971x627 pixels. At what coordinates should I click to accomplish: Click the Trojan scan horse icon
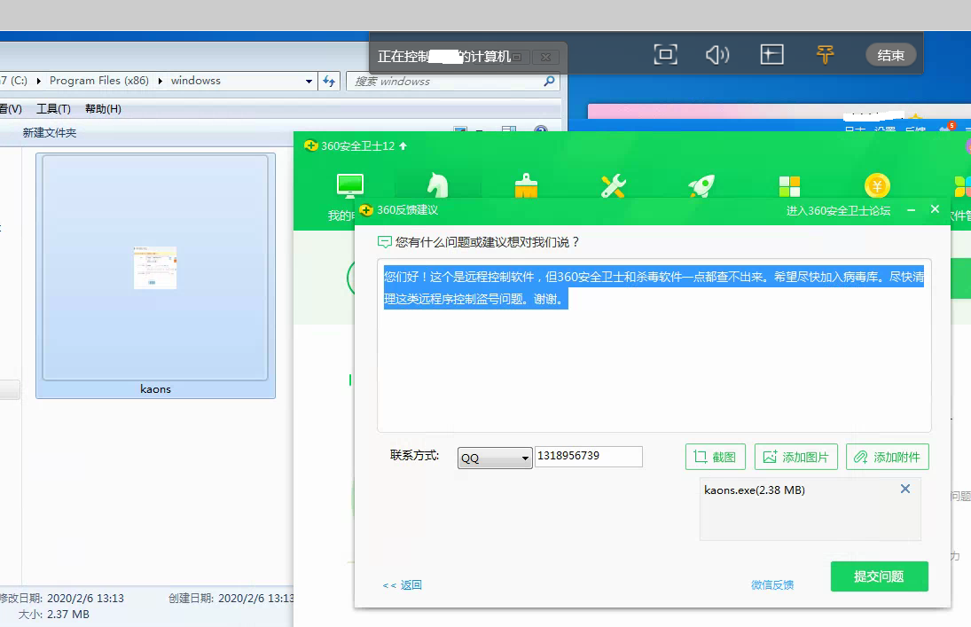click(x=437, y=185)
